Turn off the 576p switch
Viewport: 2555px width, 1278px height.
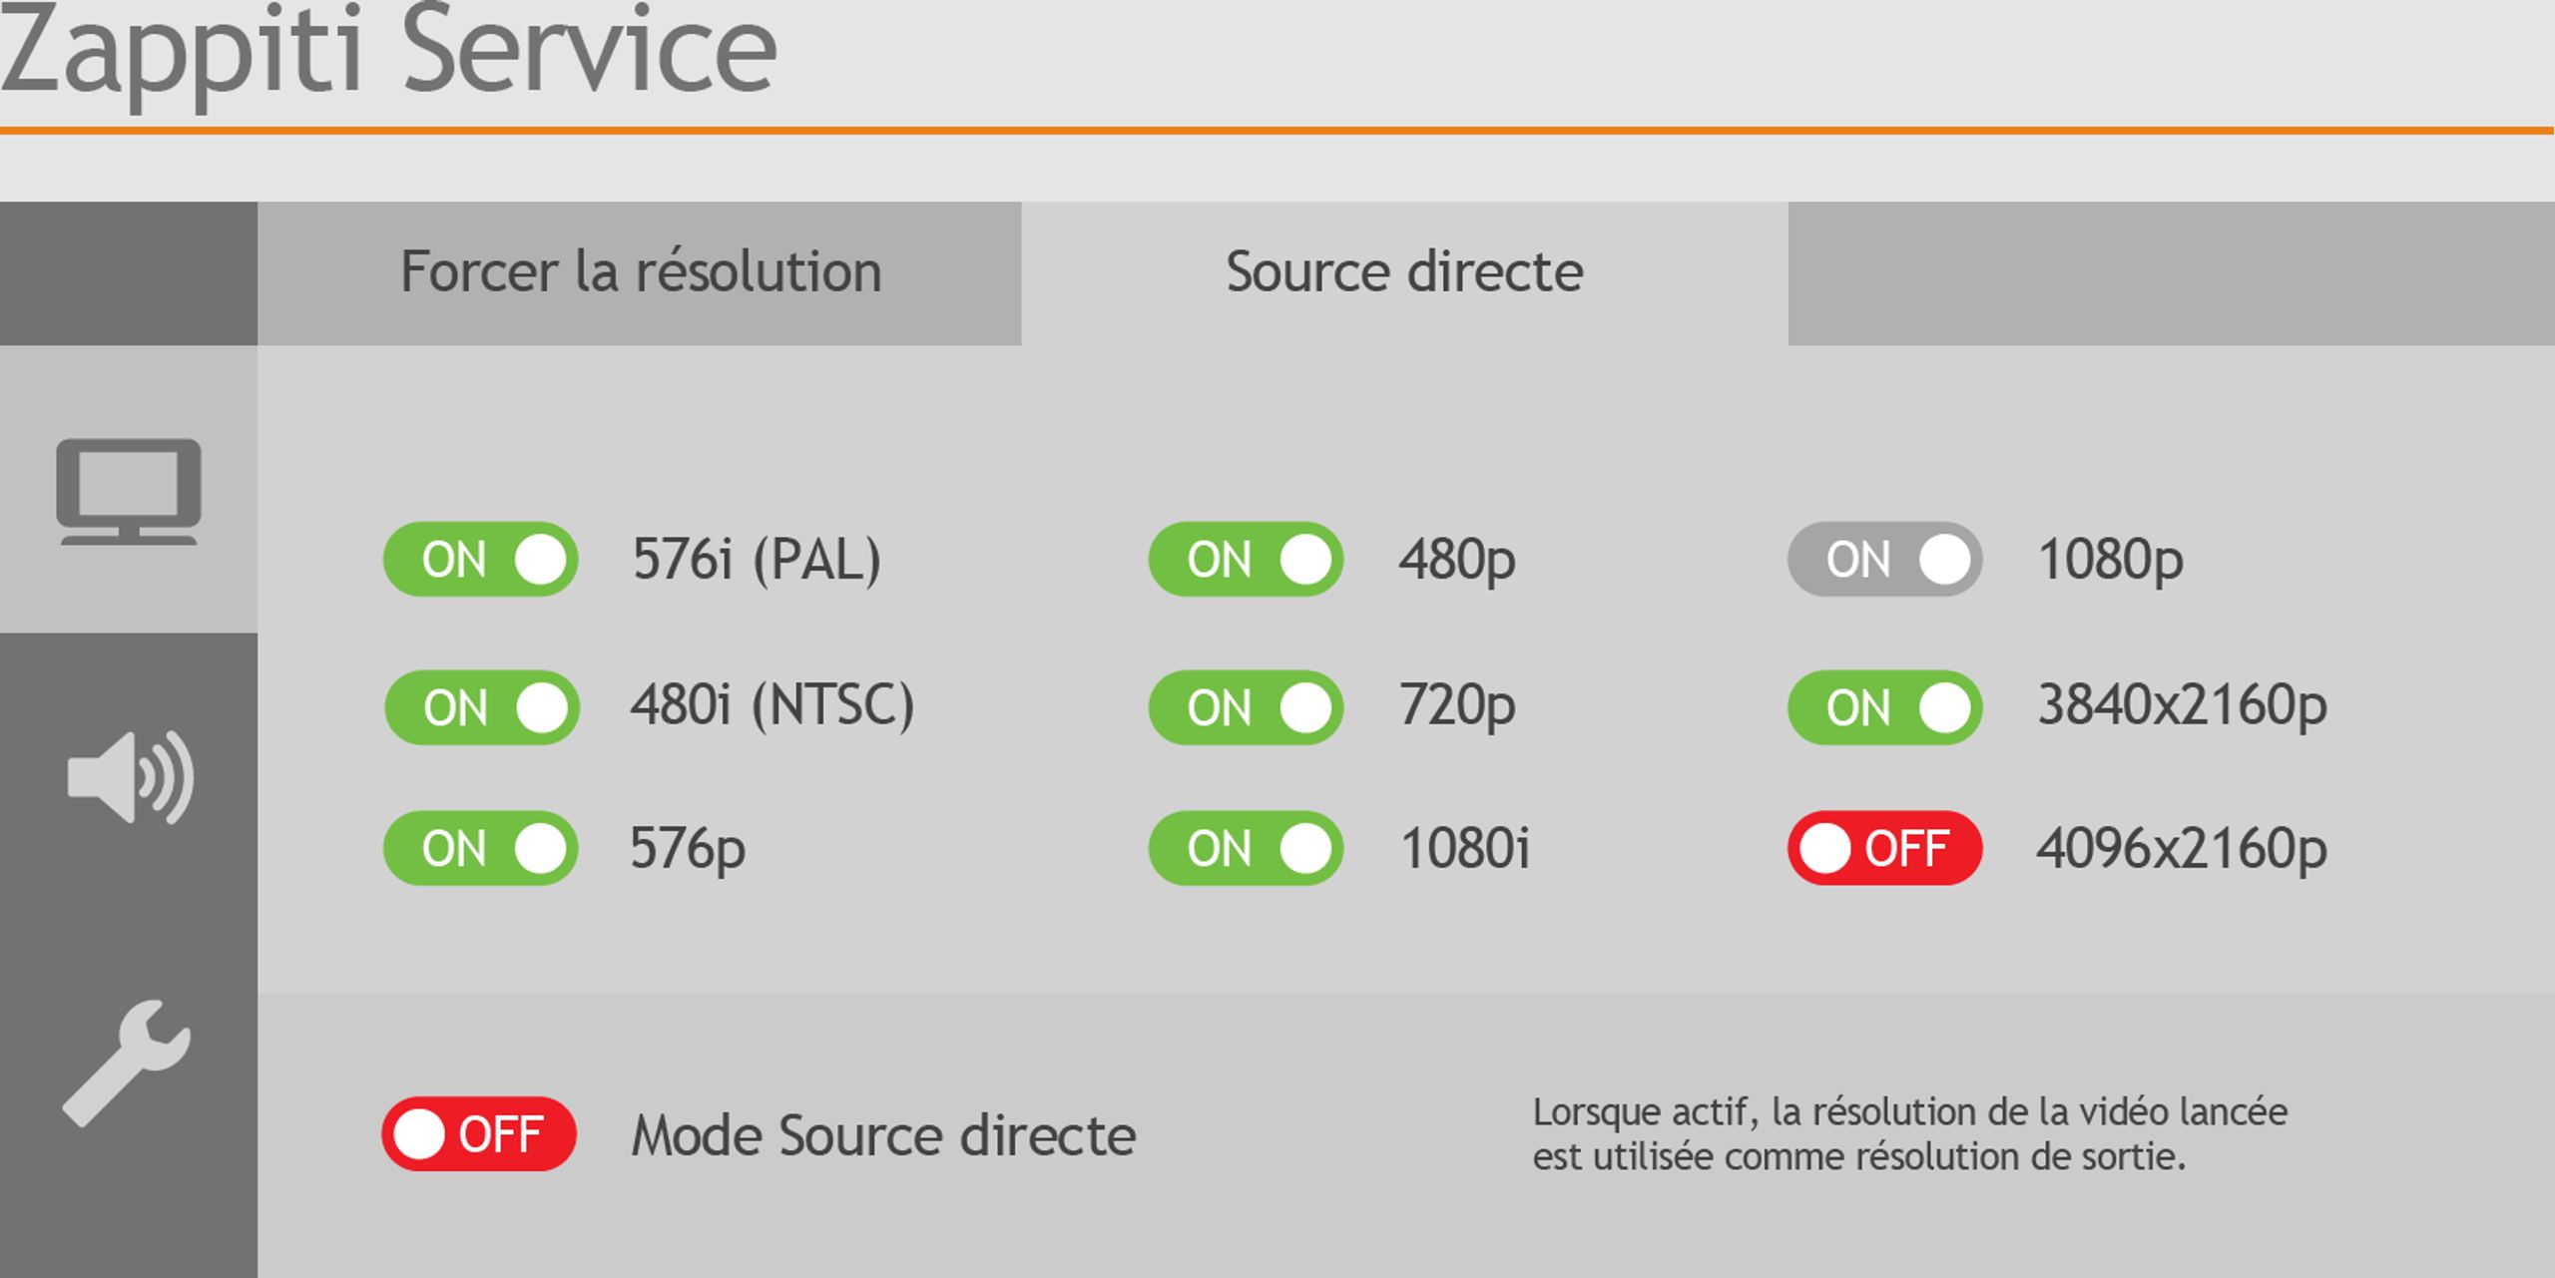[481, 848]
